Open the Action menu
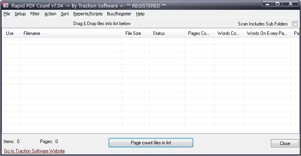The height and width of the screenshot is (156, 301). (x=50, y=14)
